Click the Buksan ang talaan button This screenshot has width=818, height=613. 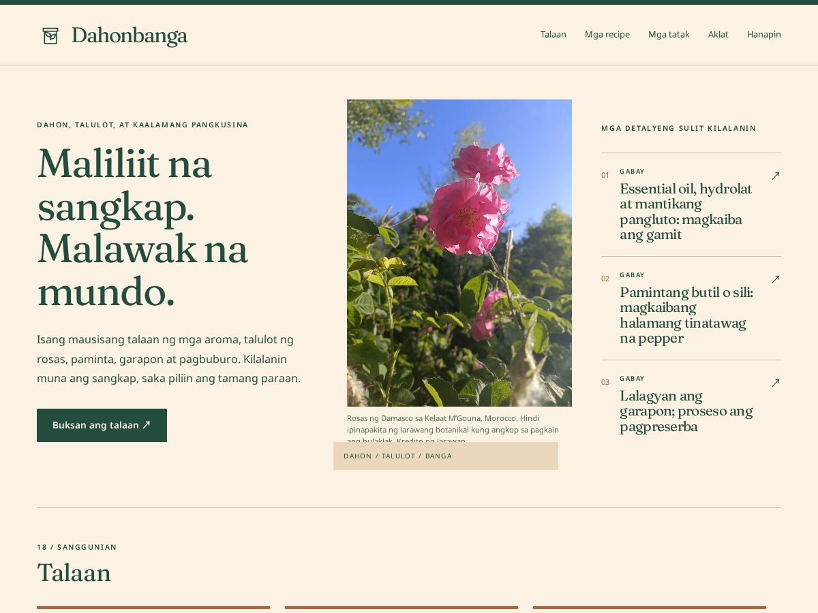point(102,425)
